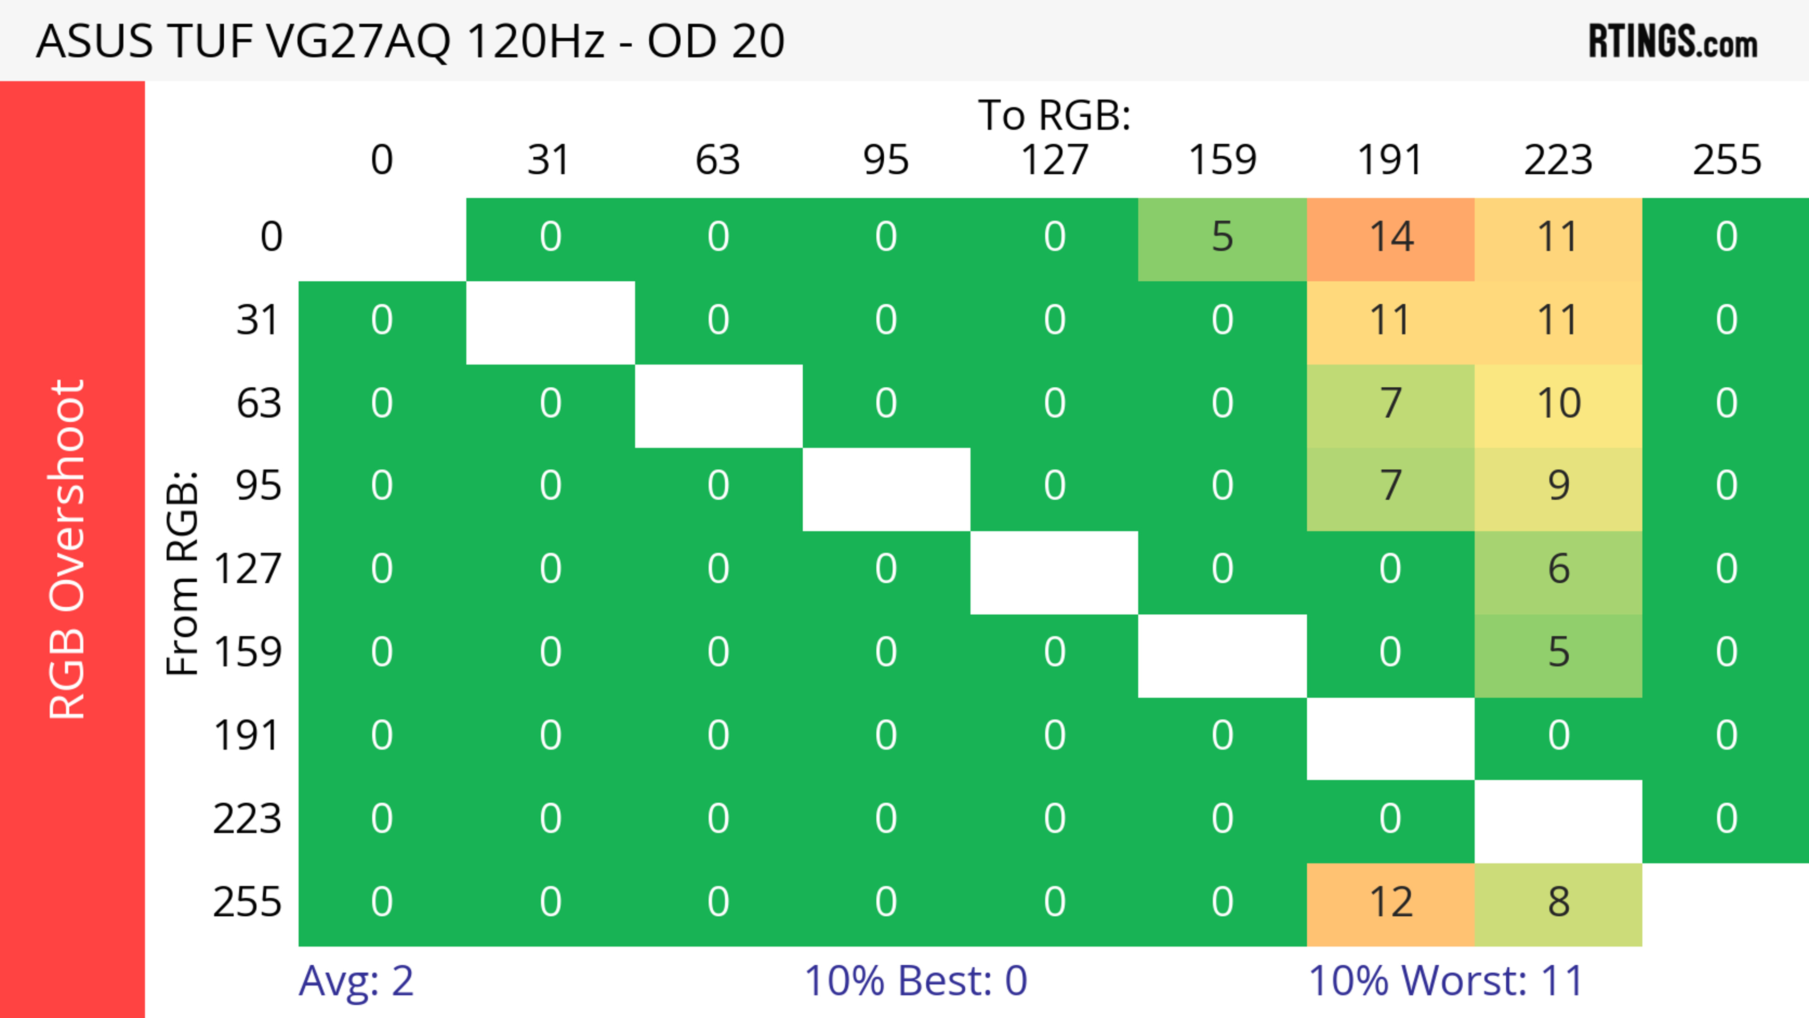The width and height of the screenshot is (1809, 1018).
Task: Click the cell from 0 to 159 showing 5
Action: tap(1222, 237)
